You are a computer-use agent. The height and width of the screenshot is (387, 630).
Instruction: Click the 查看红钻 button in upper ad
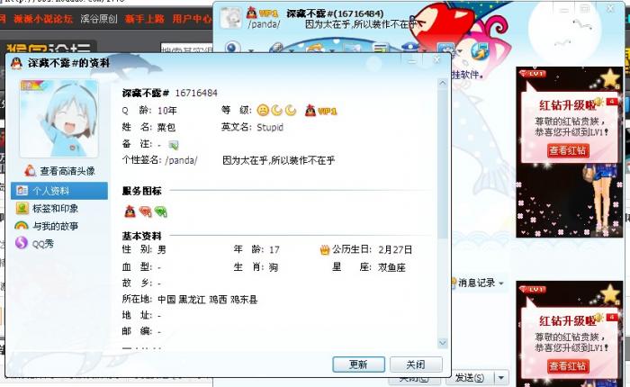tap(568, 150)
